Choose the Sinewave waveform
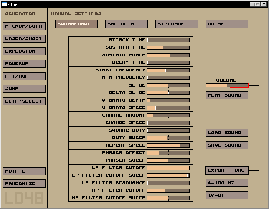The height and width of the screenshot is (209, 269). 177,24
